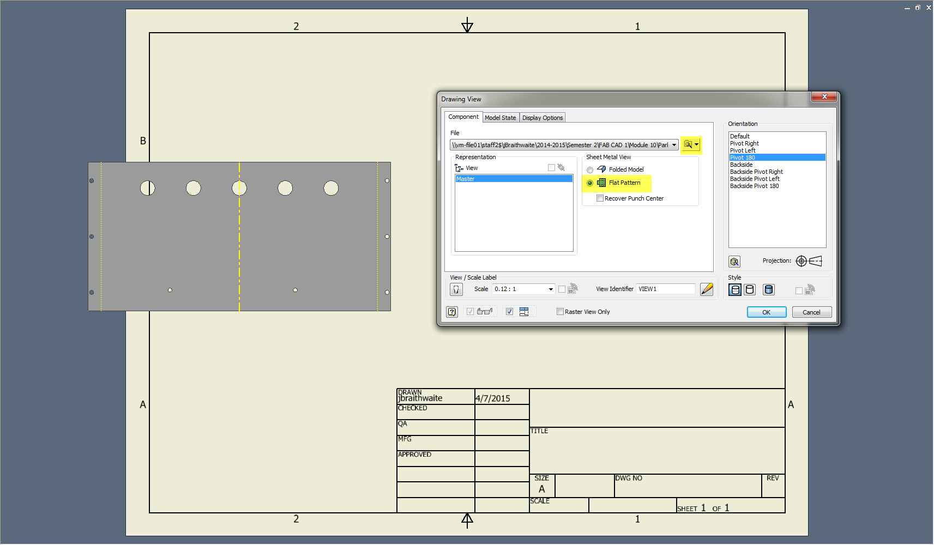
Task: Enable Recover Punch Center checkbox
Action: coord(600,198)
